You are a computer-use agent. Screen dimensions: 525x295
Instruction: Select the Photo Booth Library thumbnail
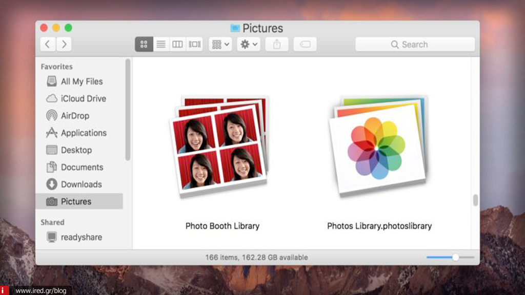point(221,145)
